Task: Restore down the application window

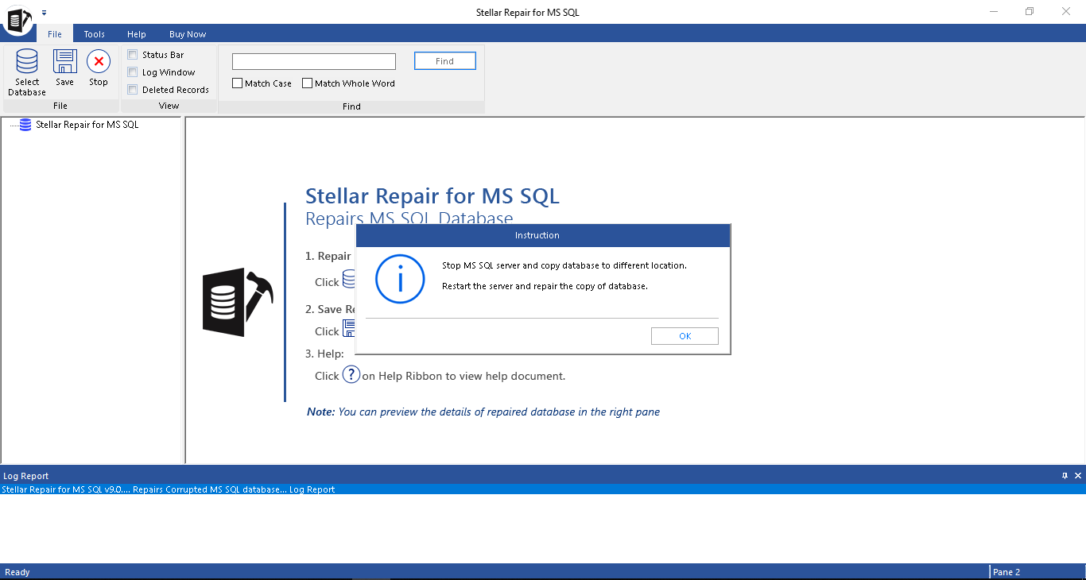Action: (x=1030, y=12)
